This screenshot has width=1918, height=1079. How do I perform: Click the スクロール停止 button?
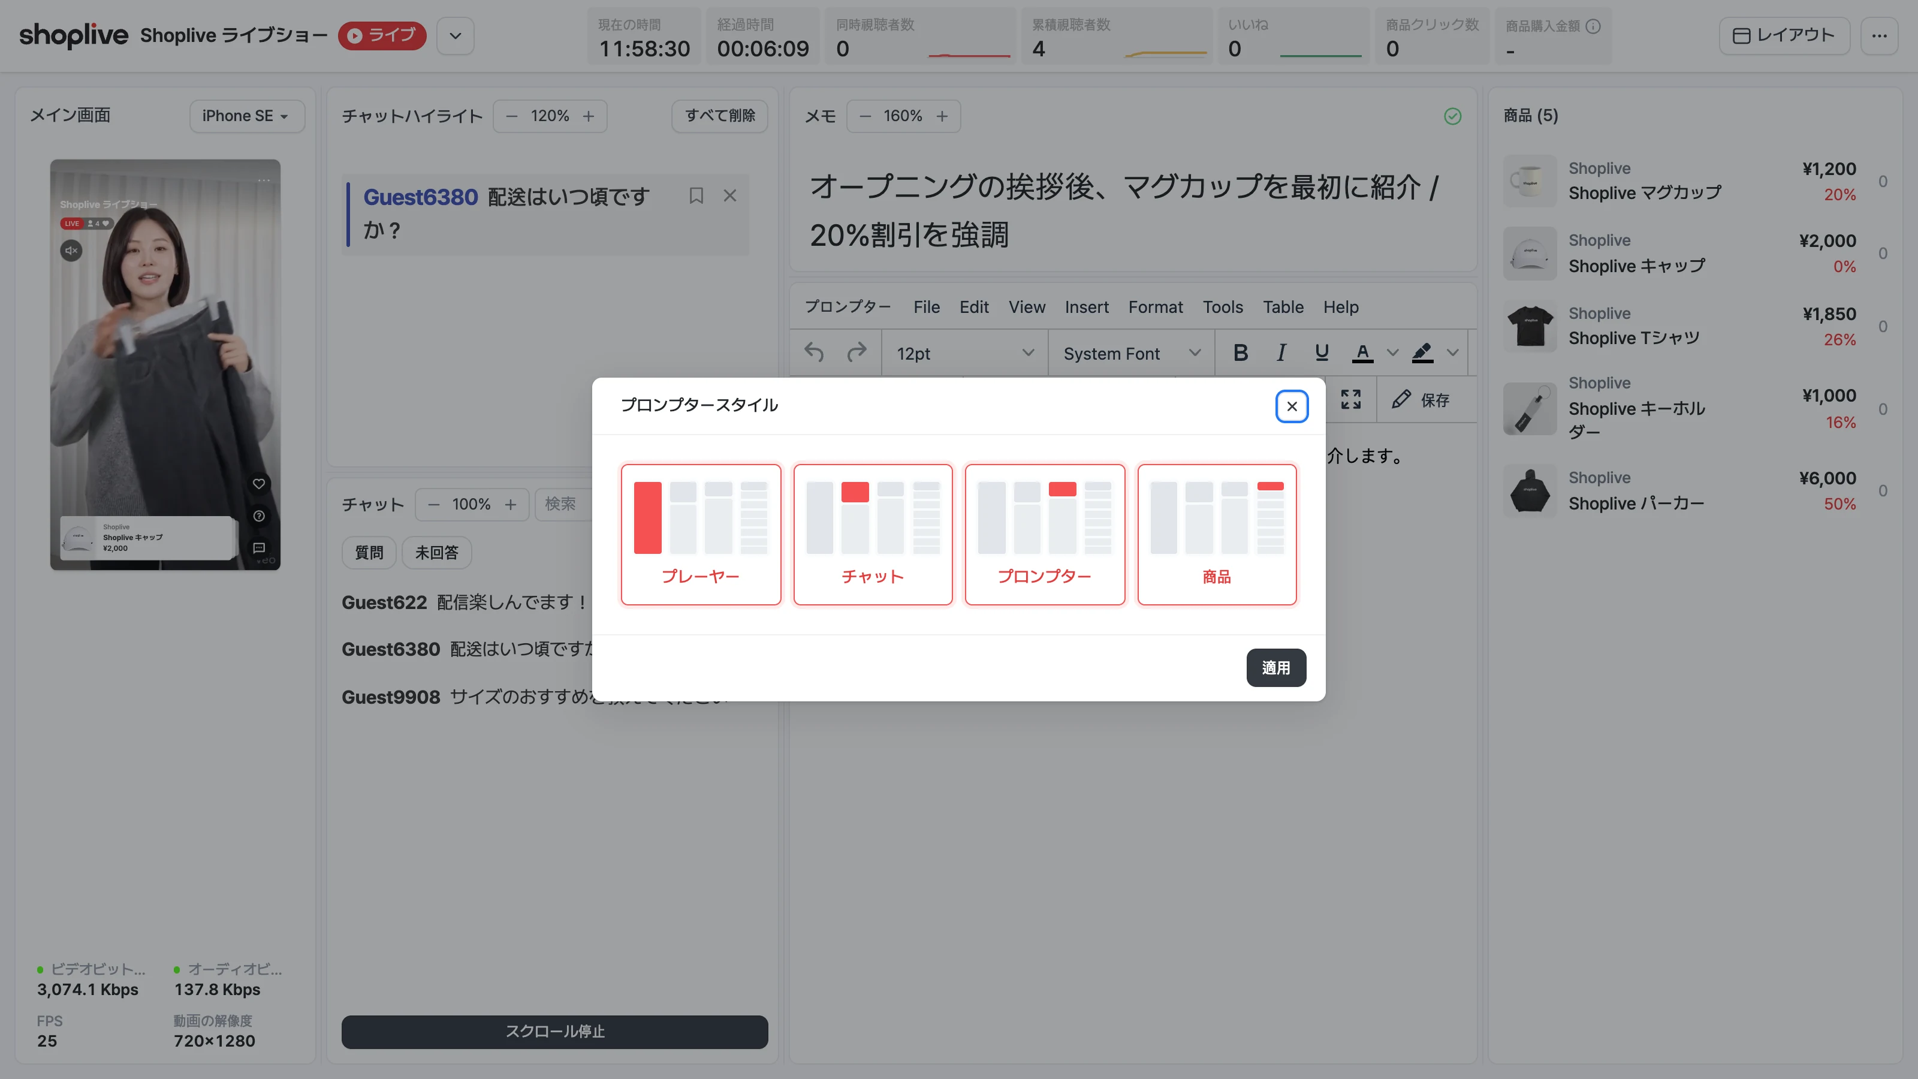click(x=554, y=1032)
